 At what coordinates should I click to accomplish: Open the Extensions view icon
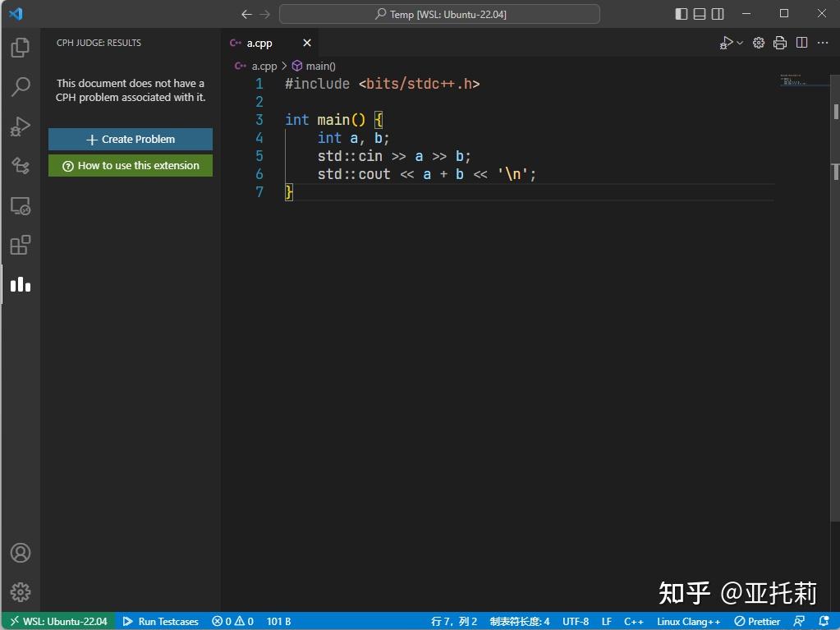[x=20, y=245]
